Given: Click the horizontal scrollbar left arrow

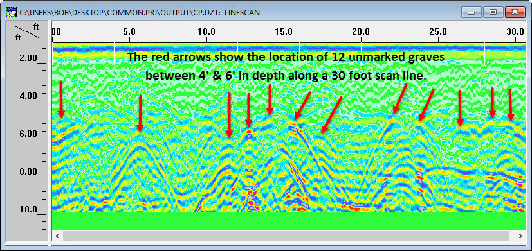Looking at the screenshot, I should [x=57, y=236].
